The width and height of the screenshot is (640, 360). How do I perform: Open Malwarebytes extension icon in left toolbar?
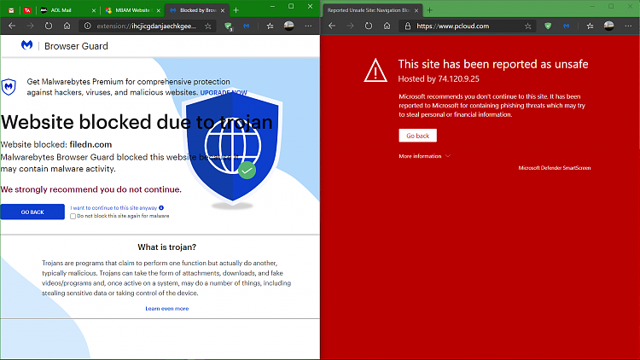246,26
